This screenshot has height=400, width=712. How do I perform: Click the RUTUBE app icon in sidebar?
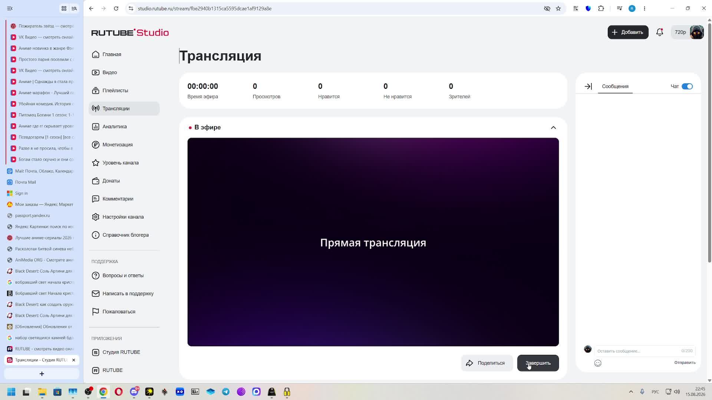(x=96, y=370)
